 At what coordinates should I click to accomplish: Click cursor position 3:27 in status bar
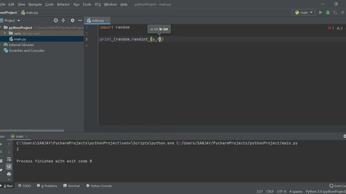point(259,191)
